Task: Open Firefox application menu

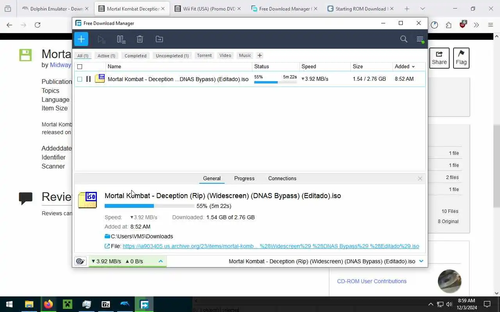Action: click(x=491, y=25)
